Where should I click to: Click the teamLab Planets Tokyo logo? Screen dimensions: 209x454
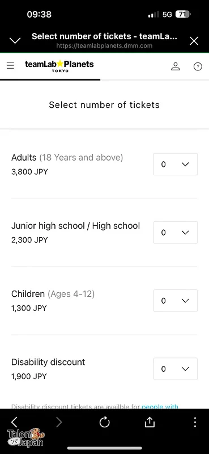59,66
